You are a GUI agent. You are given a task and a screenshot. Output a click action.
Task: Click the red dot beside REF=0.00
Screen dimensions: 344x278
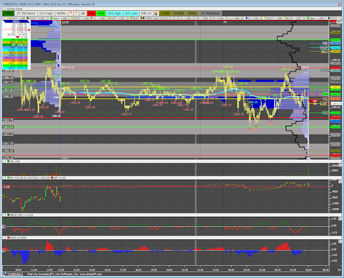click(x=52, y=178)
